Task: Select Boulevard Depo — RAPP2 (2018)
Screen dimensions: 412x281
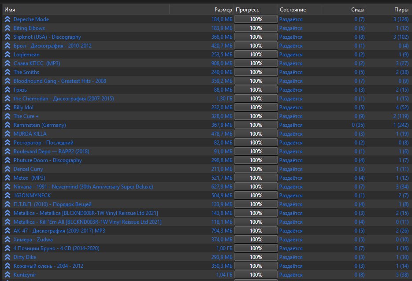Action: (x=52, y=152)
